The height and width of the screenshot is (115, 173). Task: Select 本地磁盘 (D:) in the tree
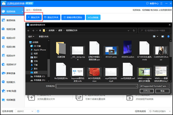point(38,80)
